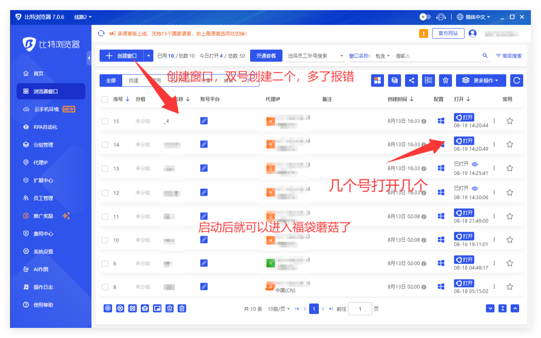Screen dimensions: 541x338
Task: Click 打开 to launch window 15
Action: [464, 117]
